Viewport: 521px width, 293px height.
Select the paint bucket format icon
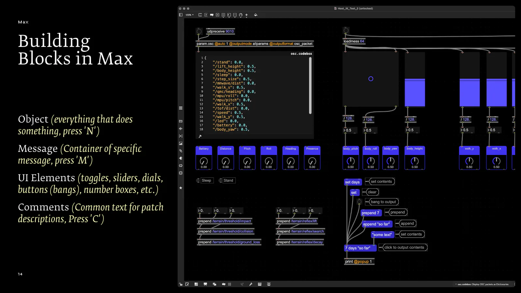click(x=256, y=15)
